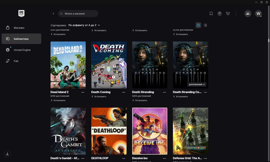Expand the По алфавиту от A до Z sorting dropdown
270x162 pixels.
[x=84, y=25]
